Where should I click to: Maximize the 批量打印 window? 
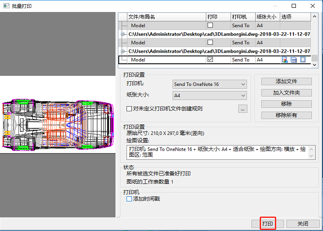pos(294,6)
